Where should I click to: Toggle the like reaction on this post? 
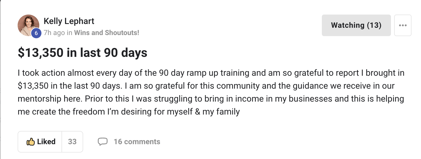click(x=39, y=141)
